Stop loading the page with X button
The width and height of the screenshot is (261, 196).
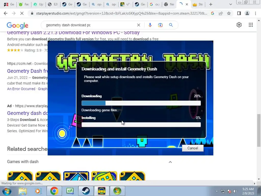click(22, 13)
